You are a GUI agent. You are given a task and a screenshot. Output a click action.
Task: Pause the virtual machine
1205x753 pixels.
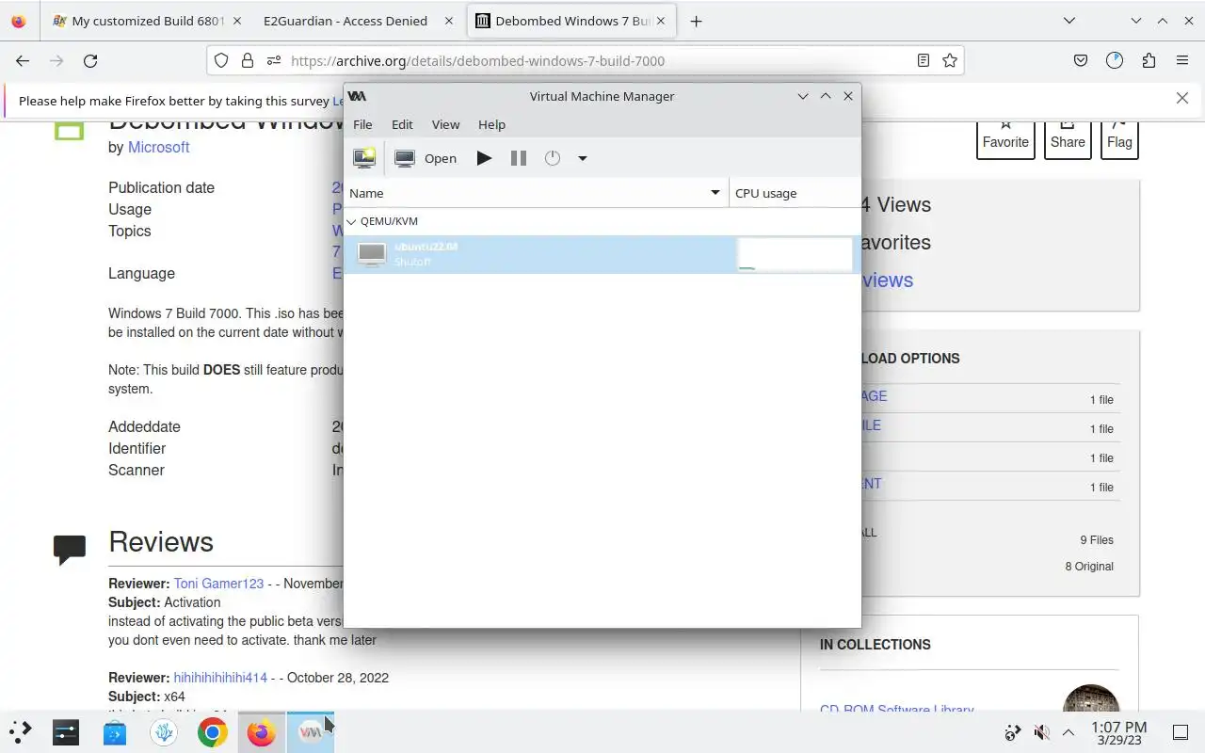pyautogui.click(x=518, y=158)
